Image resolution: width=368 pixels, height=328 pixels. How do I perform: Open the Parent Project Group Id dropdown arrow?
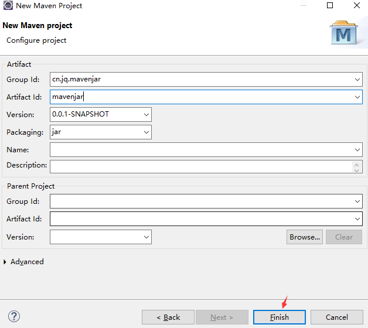point(357,201)
